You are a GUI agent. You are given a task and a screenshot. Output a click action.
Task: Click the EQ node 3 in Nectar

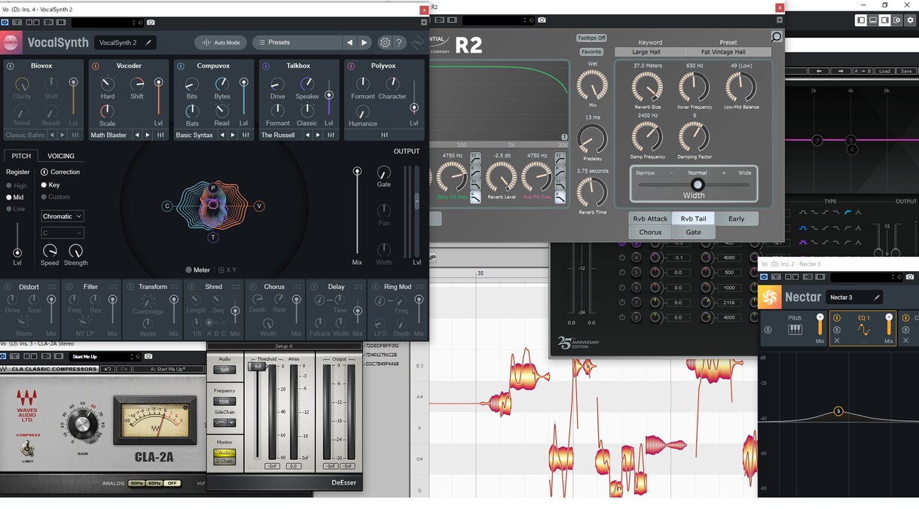pyautogui.click(x=838, y=411)
